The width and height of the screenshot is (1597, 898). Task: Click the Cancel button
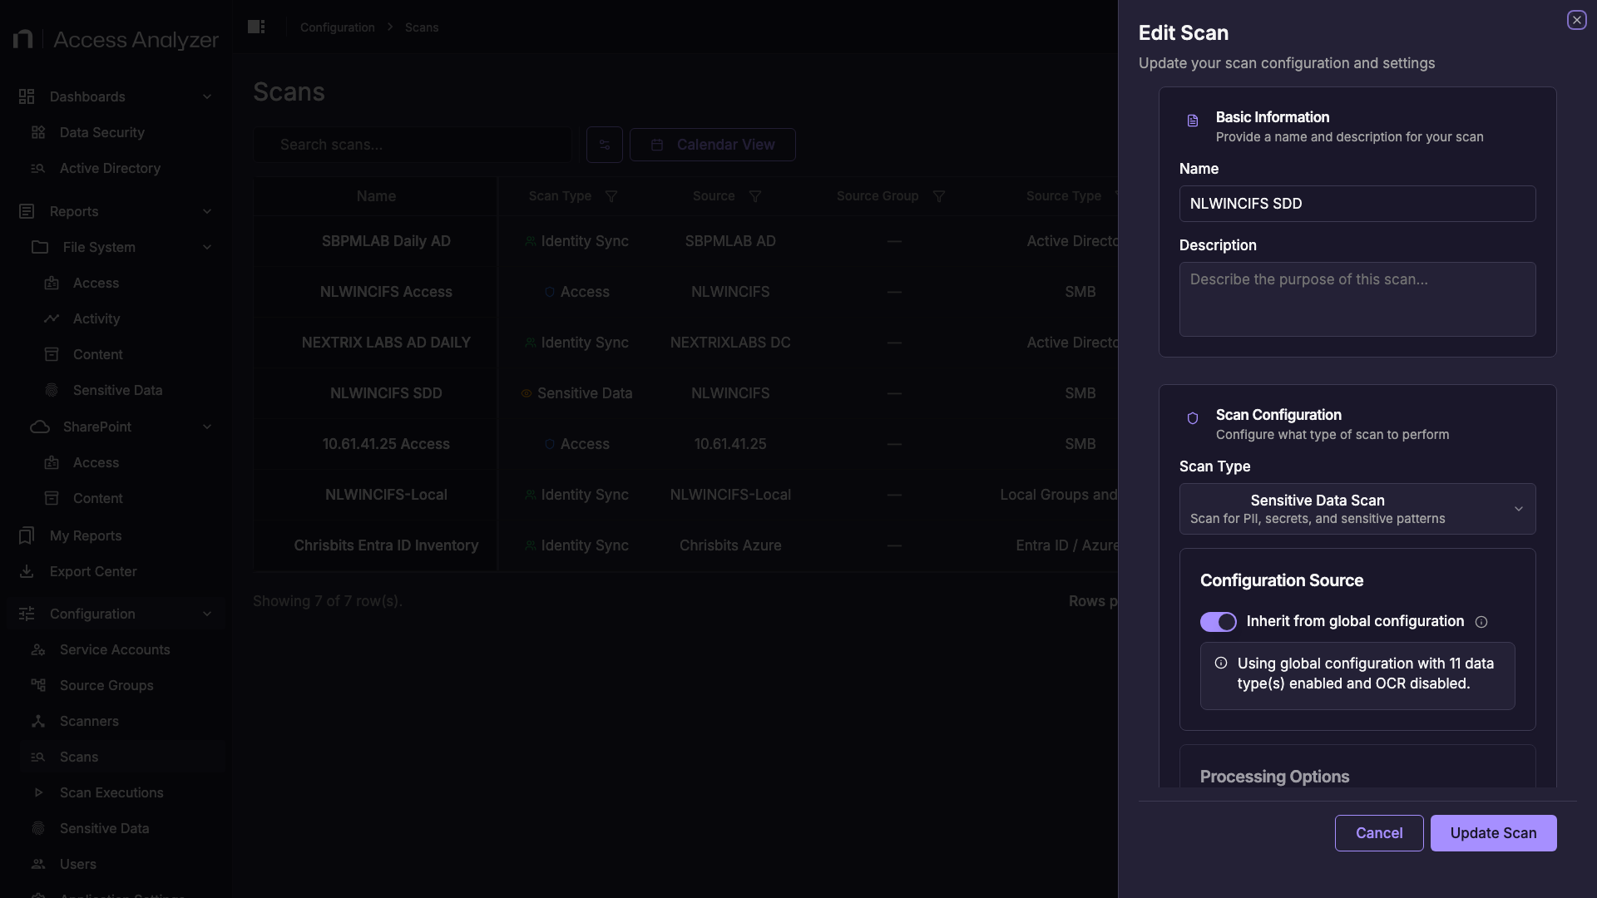tap(1379, 833)
